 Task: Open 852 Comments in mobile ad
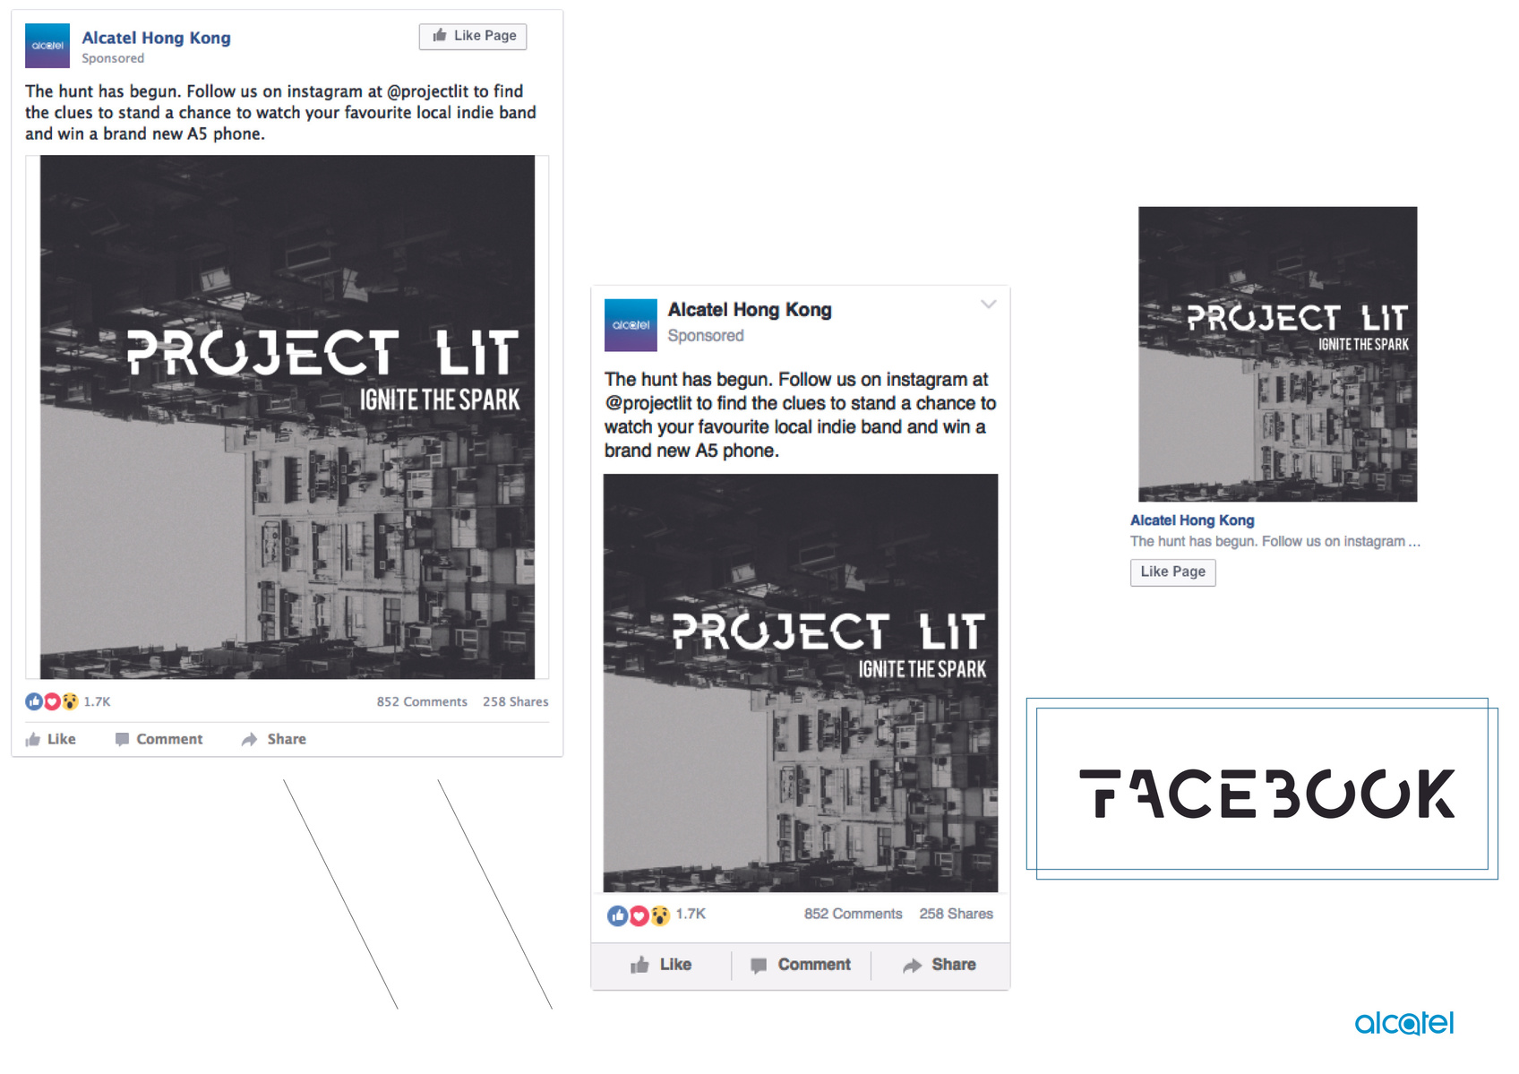point(853,914)
